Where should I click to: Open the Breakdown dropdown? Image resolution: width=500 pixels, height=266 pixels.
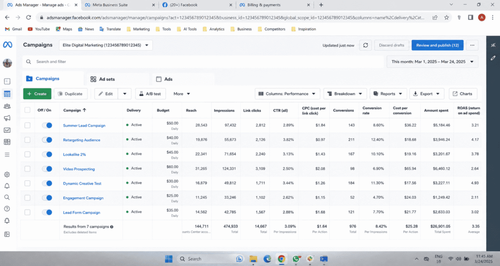345,94
